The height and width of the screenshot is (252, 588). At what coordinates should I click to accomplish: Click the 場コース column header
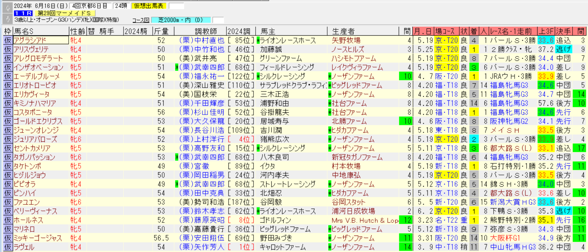(x=447, y=31)
